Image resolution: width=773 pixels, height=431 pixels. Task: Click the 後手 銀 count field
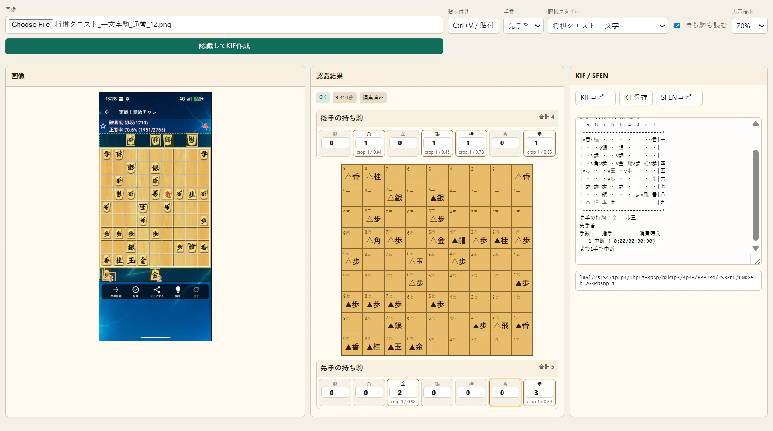[x=437, y=143]
